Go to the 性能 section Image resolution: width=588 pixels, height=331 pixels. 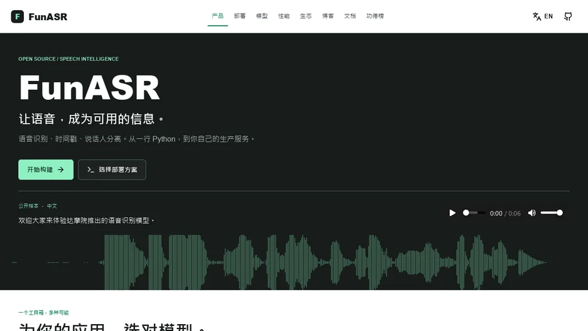pyautogui.click(x=284, y=16)
